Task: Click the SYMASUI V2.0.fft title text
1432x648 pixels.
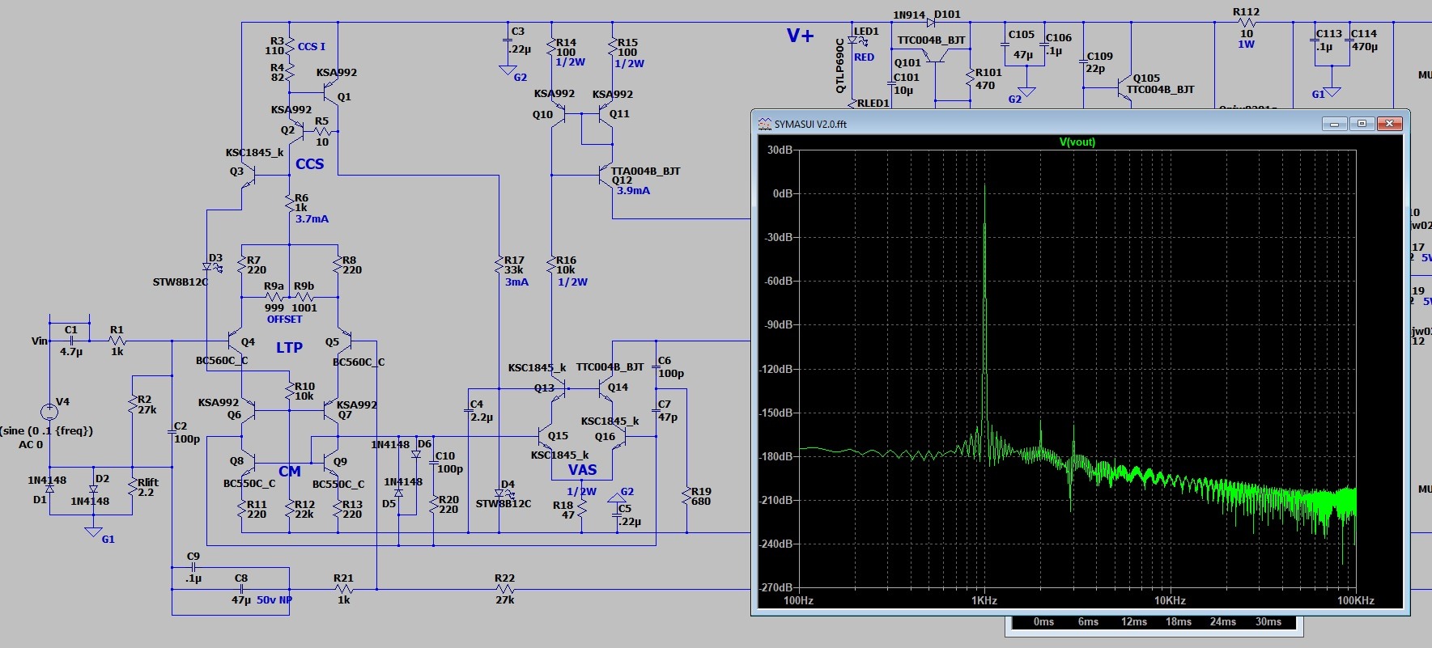Action: click(x=810, y=124)
